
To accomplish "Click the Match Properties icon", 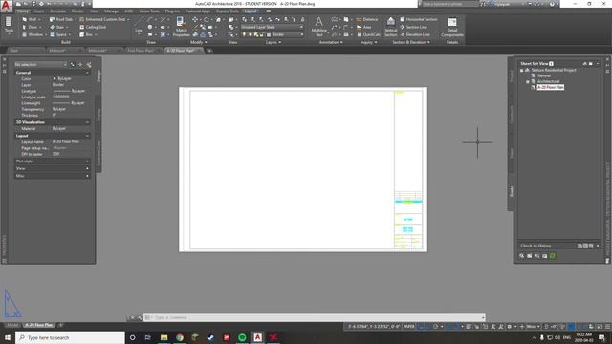I will point(181,27).
